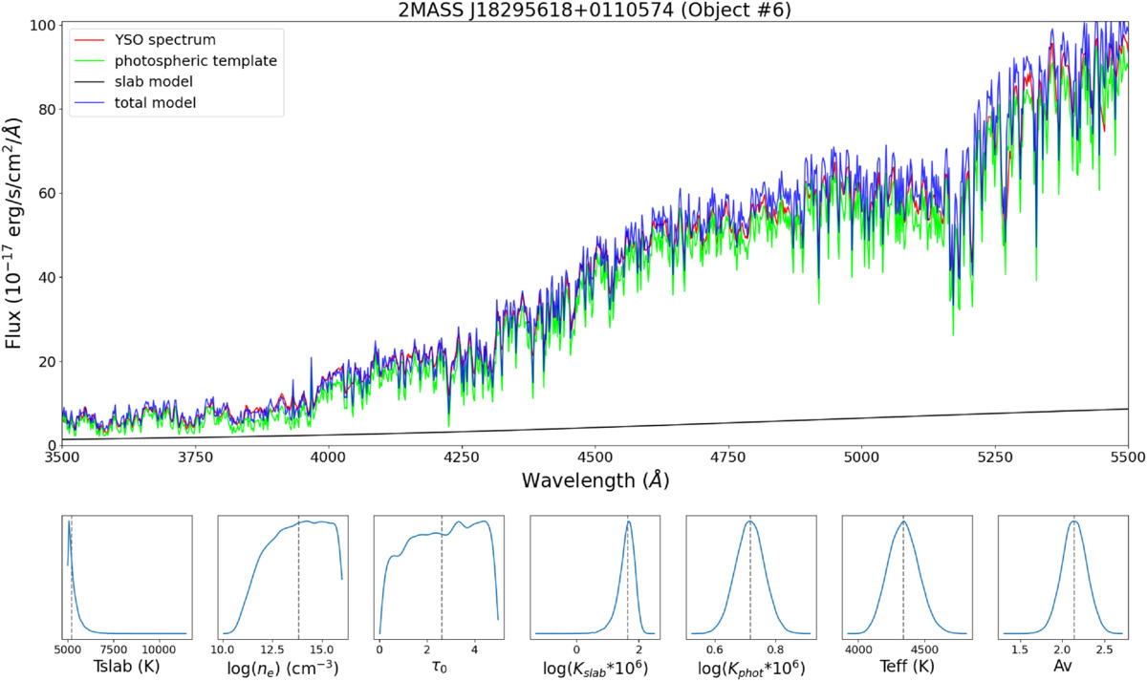Click y-axis tick label 100

pos(41,24)
